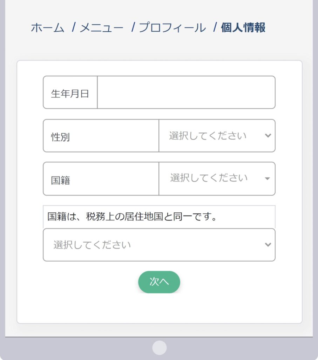Open the 性別 選択してください dropdown
Screen dimensions: 318x360
[217, 135]
